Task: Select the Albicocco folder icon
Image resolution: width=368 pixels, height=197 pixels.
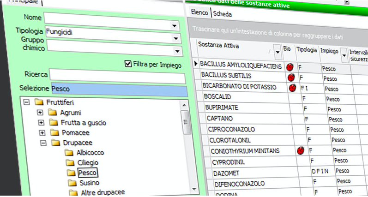Action: click(69, 153)
